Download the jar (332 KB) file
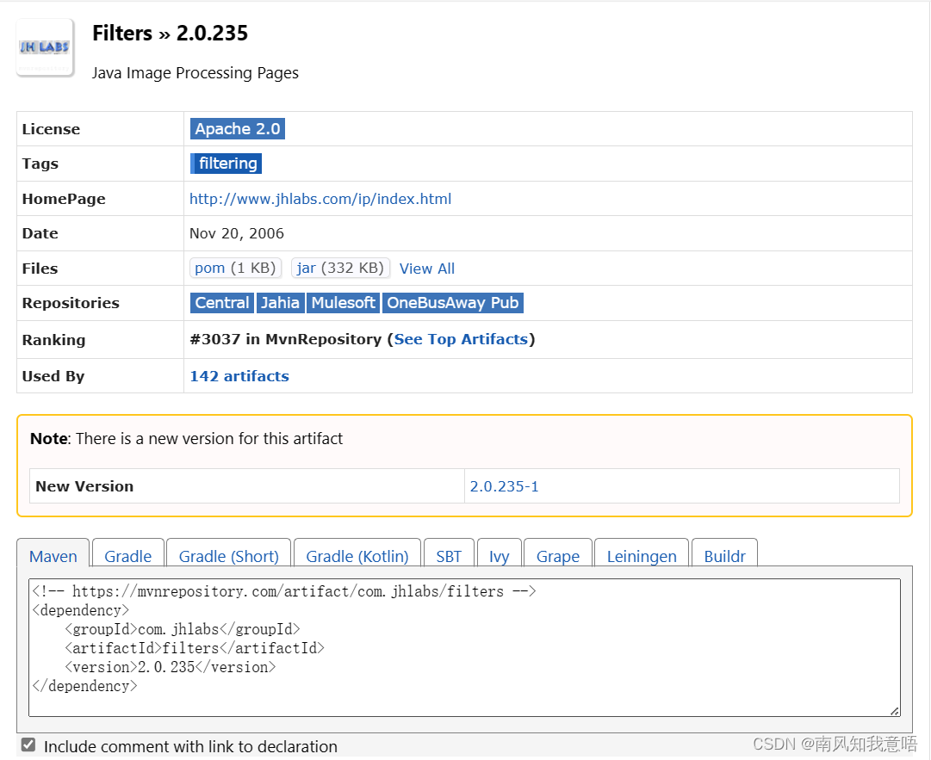931x760 pixels. [x=341, y=269]
